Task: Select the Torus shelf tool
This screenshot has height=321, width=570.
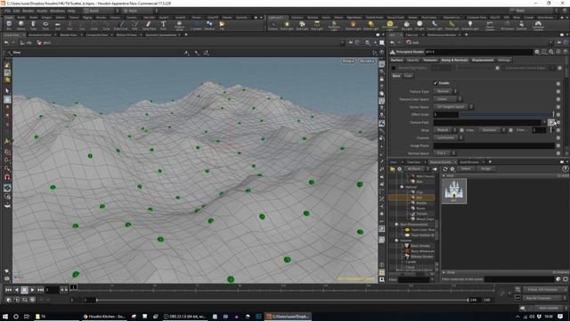Action: [45, 25]
